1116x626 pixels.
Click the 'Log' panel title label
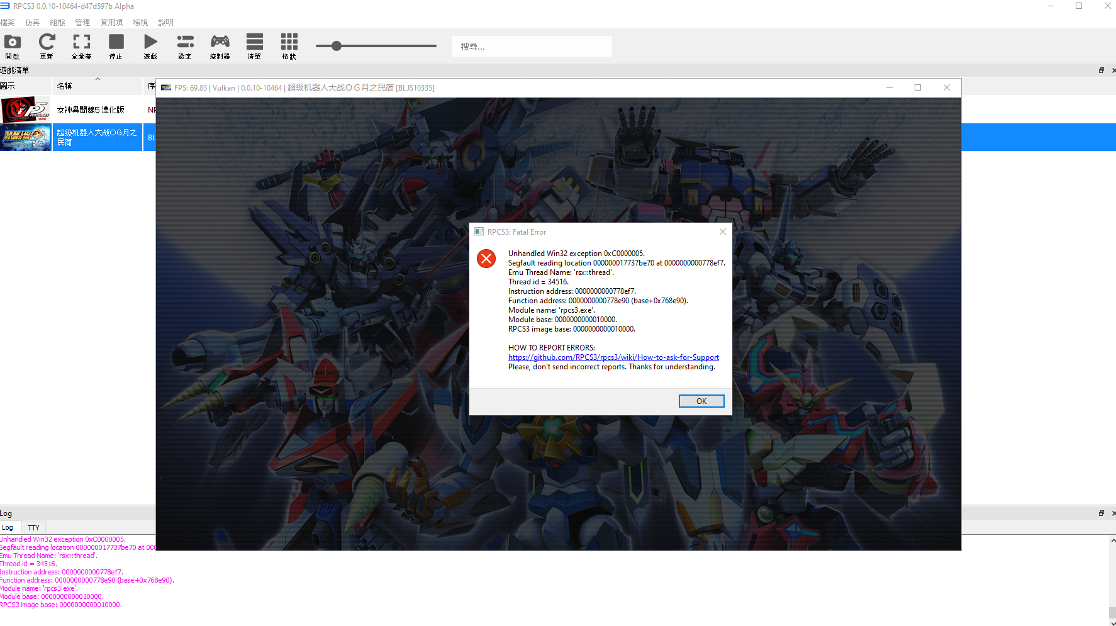click(6, 514)
